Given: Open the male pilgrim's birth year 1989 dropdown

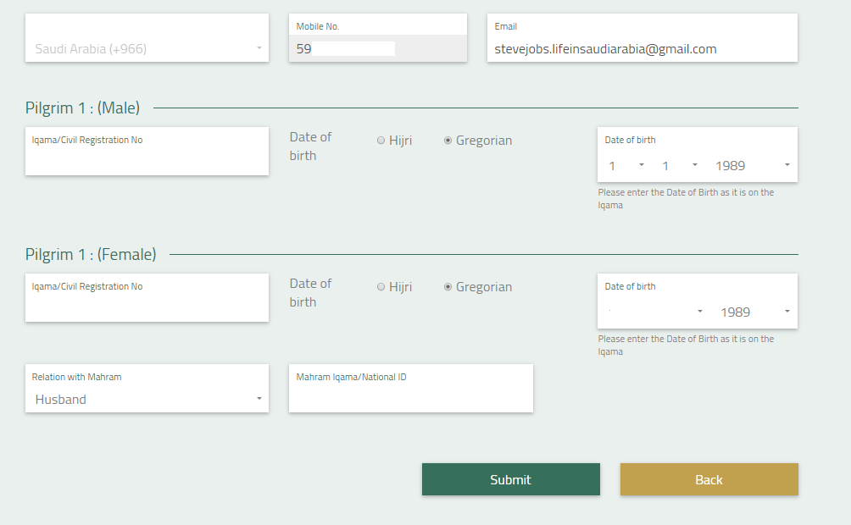Looking at the screenshot, I should [753, 166].
